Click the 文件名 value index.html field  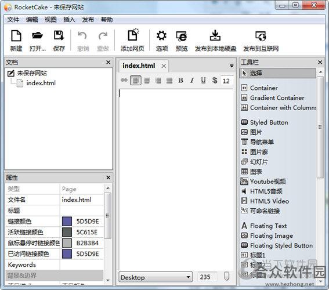82,200
